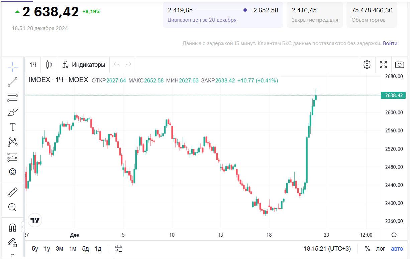410x259 pixels.
Task: Toggle magnet snapping mode
Action: click(12, 228)
